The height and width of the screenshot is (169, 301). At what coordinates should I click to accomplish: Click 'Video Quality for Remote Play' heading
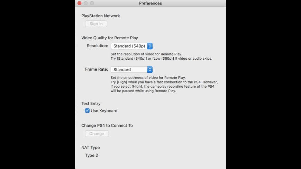tap(110, 38)
